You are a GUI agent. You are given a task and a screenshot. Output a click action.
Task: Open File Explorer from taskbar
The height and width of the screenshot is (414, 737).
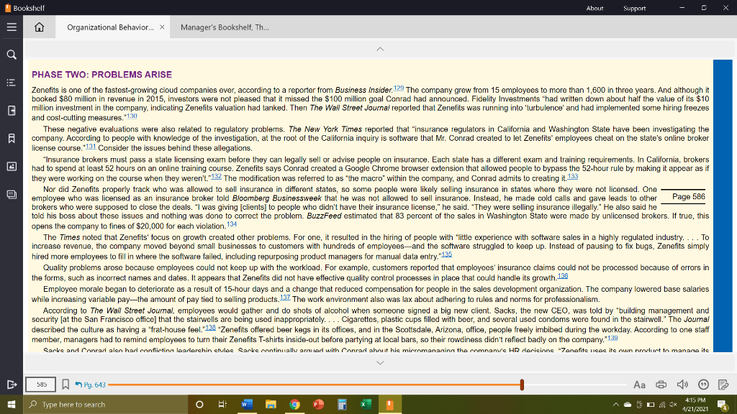271,405
